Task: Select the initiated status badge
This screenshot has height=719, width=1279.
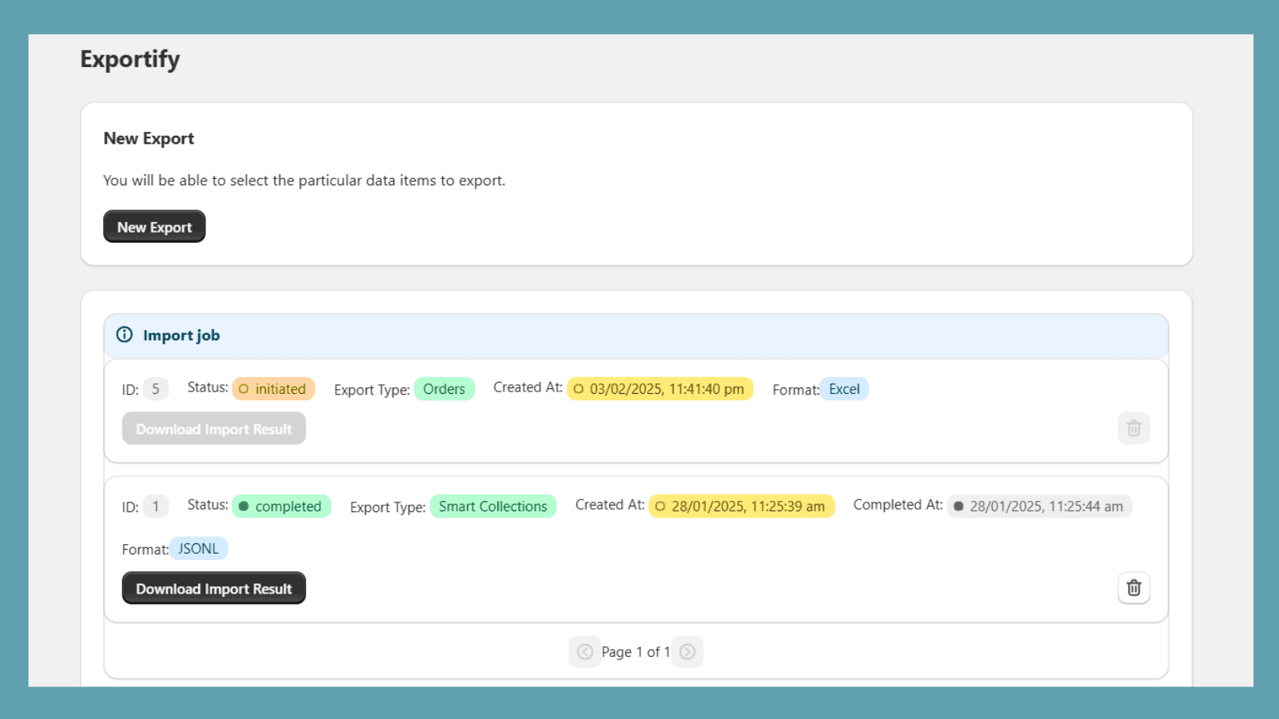Action: (x=273, y=388)
